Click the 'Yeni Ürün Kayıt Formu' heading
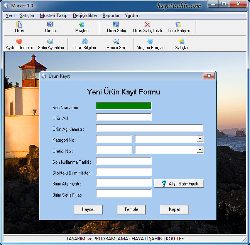Image resolution: width=250 pixels, height=245 pixels. pyautogui.click(x=123, y=92)
